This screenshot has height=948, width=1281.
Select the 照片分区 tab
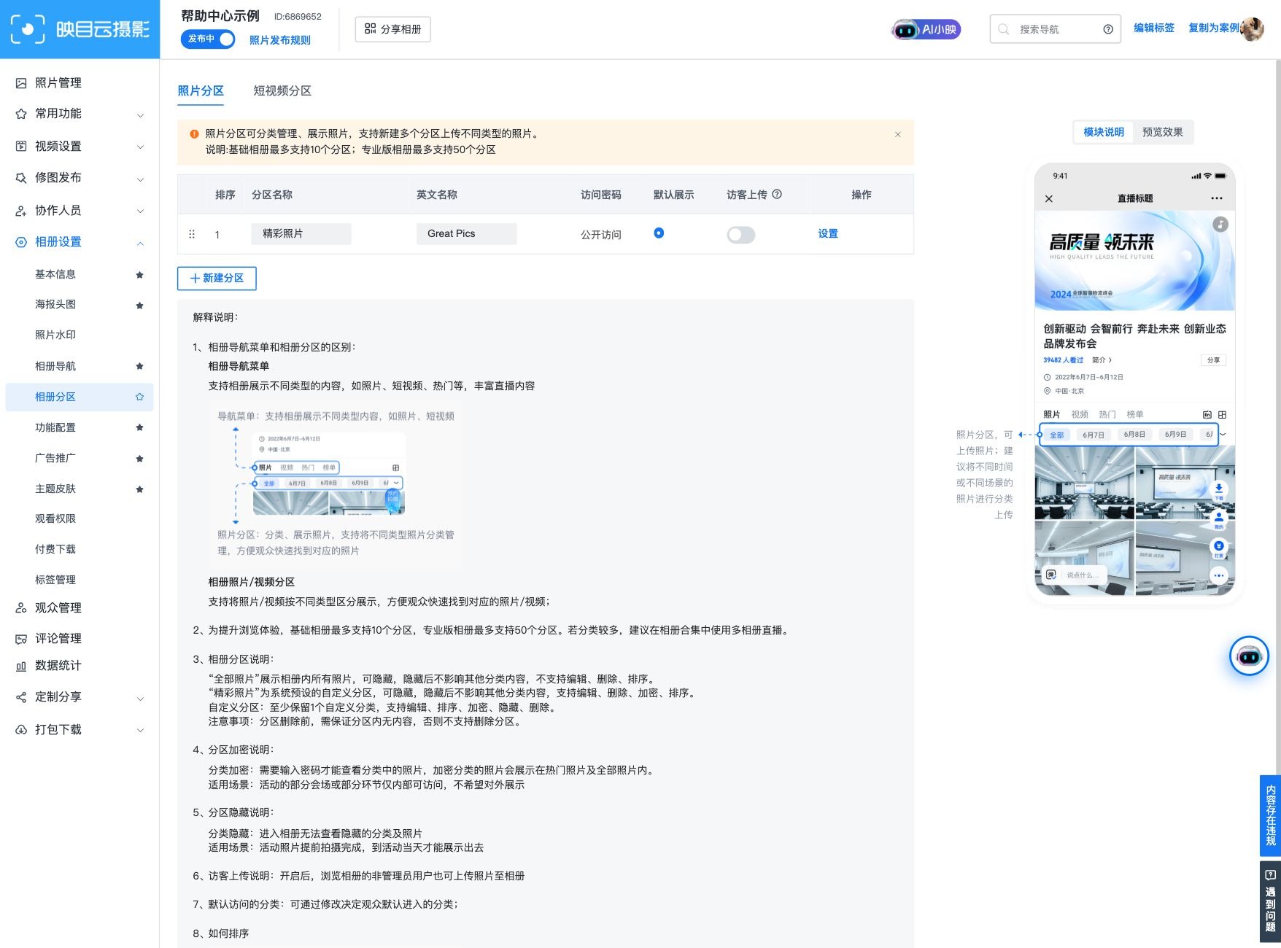(201, 90)
